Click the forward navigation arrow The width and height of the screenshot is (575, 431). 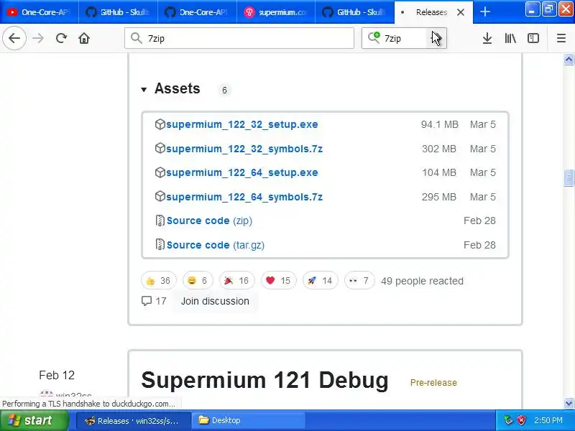(38, 38)
